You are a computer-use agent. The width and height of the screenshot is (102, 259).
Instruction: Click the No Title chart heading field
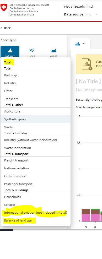[x=88, y=81]
